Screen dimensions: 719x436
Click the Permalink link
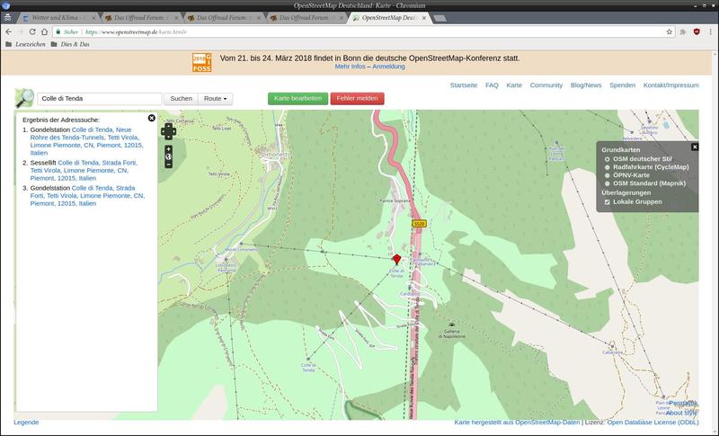tap(683, 403)
